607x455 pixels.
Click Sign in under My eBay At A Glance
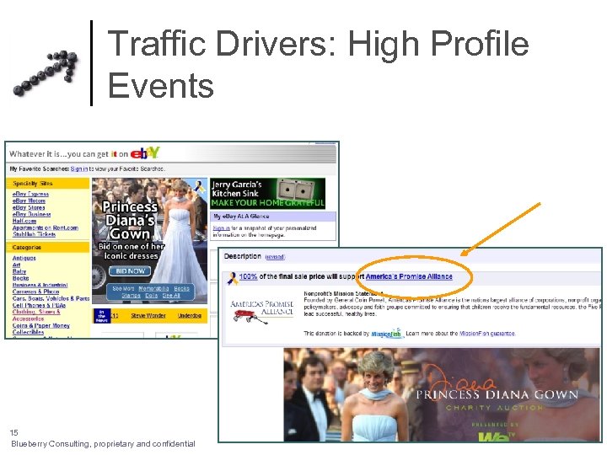pos(221,227)
